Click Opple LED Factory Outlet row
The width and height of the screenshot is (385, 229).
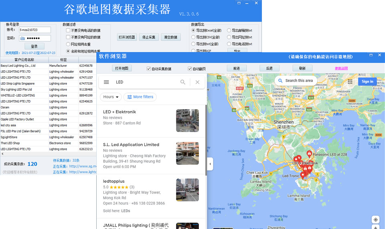pyautogui.click(x=48, y=119)
